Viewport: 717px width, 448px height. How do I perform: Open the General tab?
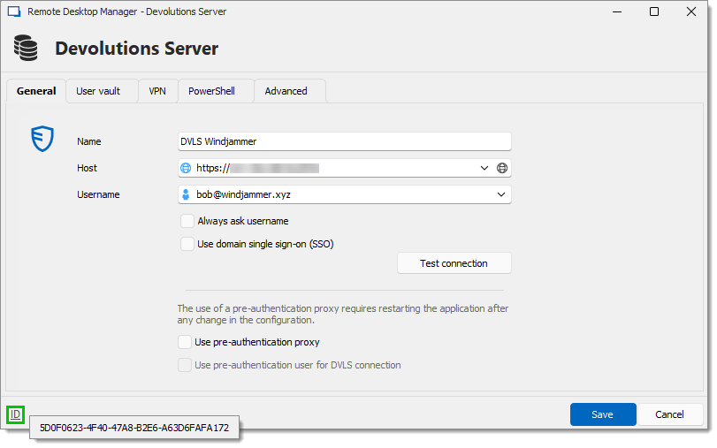click(36, 91)
